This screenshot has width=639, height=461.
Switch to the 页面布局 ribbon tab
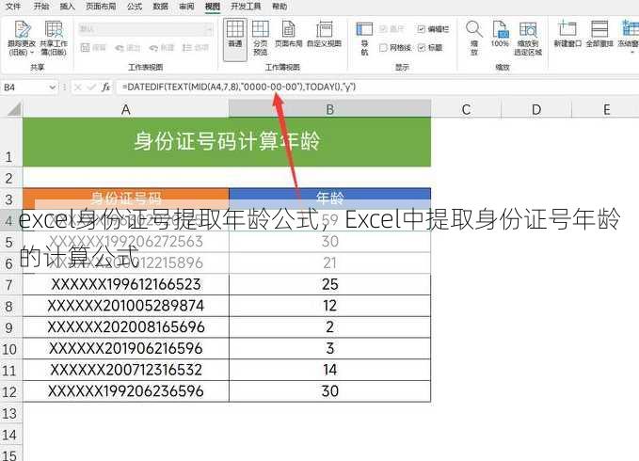101,6
